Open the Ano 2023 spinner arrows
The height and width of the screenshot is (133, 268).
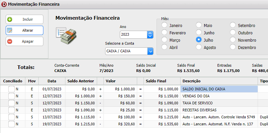(150, 34)
